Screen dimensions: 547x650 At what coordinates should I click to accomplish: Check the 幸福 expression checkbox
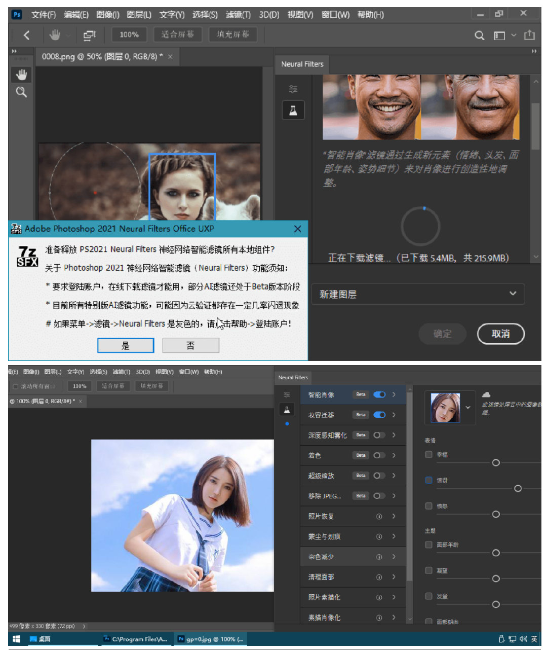[429, 454]
